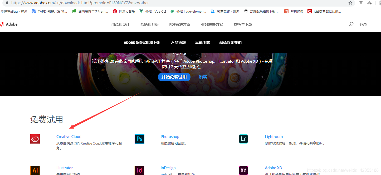Click the 试用整套 20 余款 banner text

(x=182, y=64)
